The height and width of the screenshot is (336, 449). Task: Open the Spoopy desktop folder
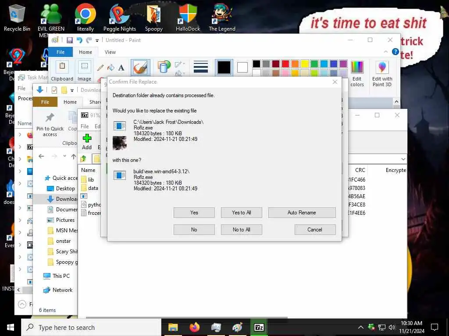pos(154,17)
